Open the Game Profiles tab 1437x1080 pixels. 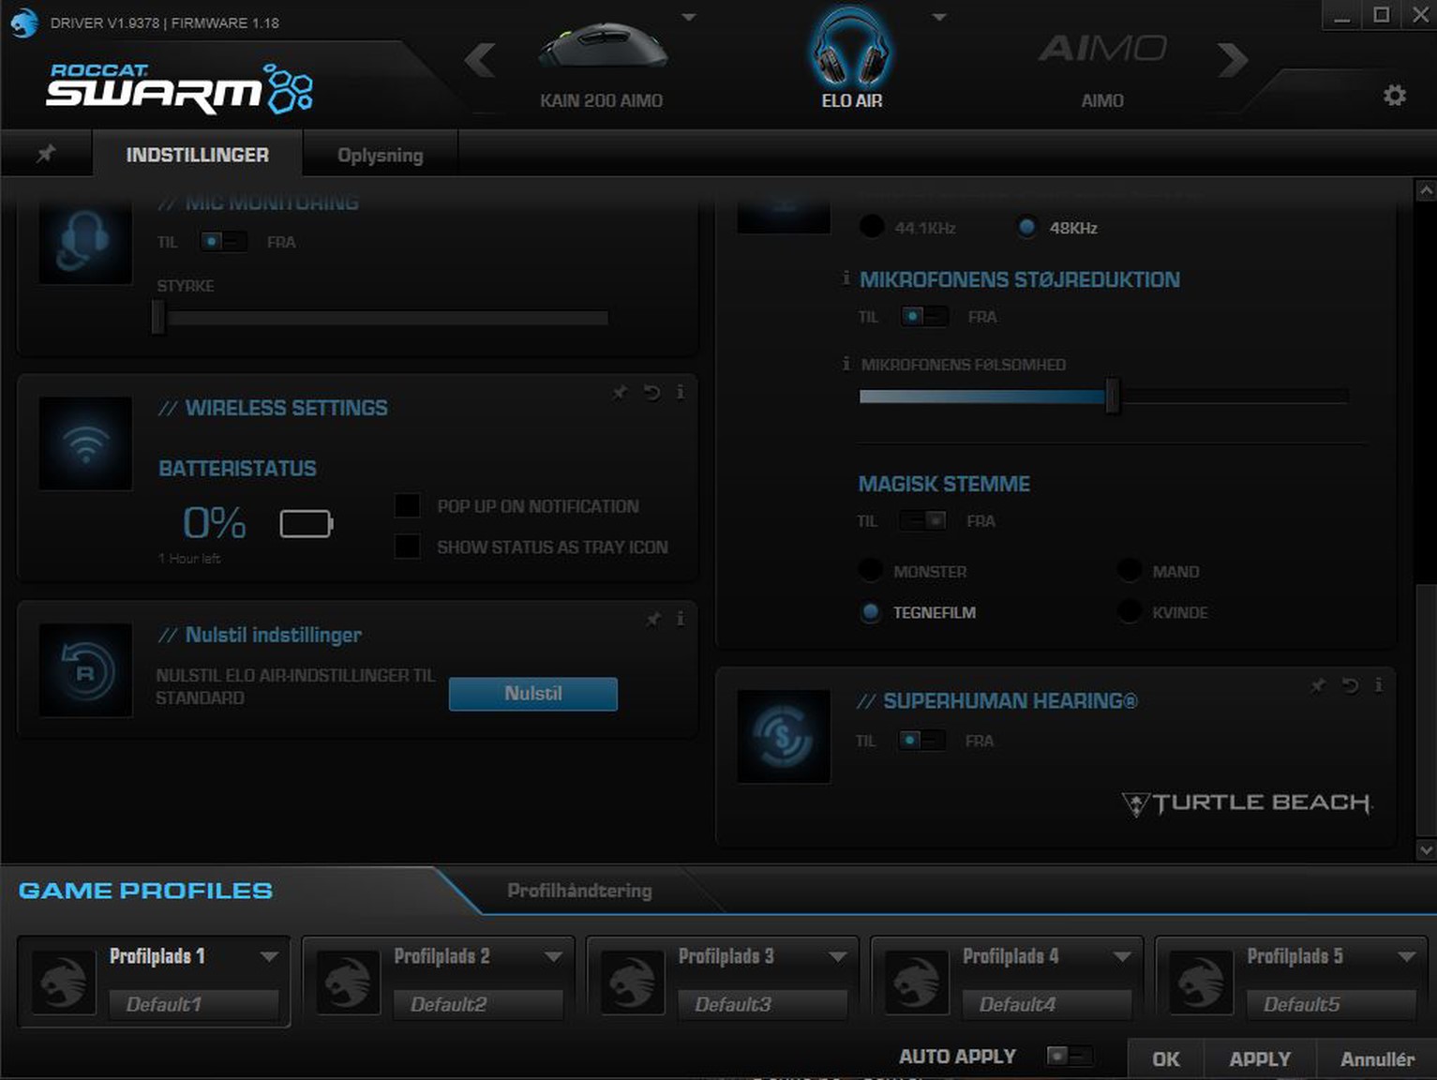tap(146, 891)
